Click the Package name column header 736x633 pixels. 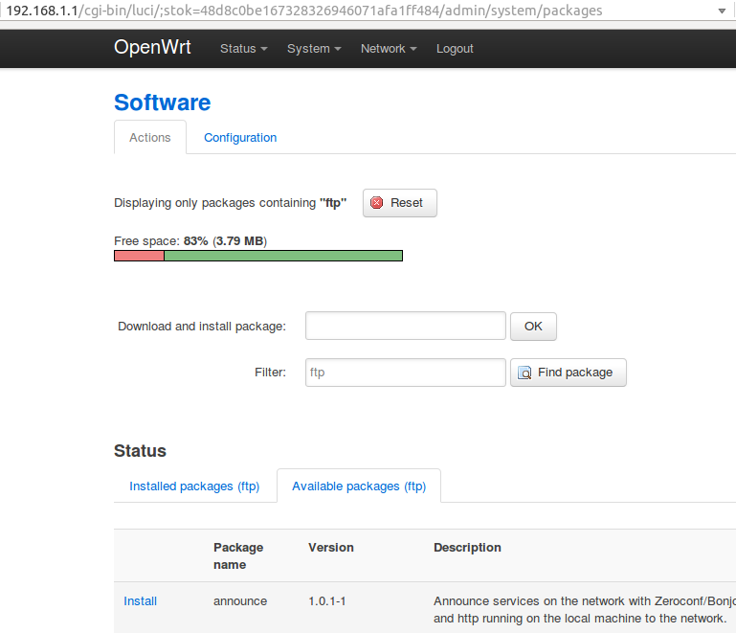click(x=238, y=556)
